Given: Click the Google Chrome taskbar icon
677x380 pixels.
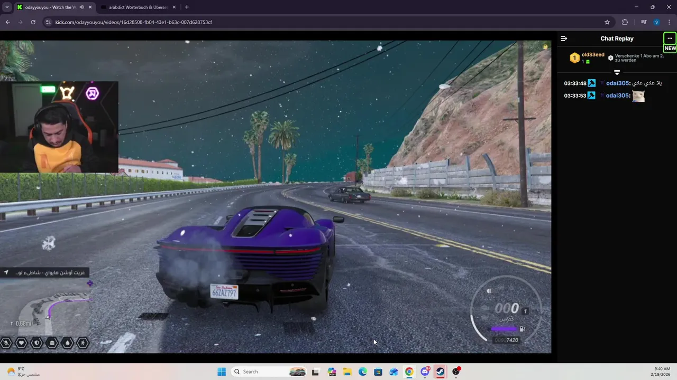Looking at the screenshot, I should point(409,372).
